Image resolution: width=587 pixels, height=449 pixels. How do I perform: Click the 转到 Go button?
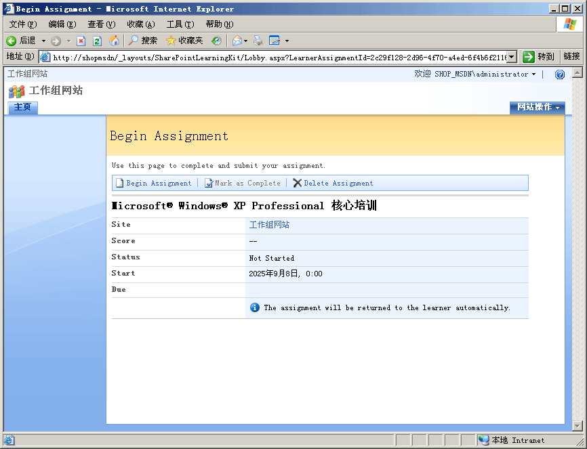[x=538, y=57]
